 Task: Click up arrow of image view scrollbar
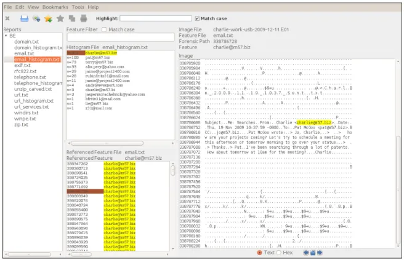click(398, 61)
